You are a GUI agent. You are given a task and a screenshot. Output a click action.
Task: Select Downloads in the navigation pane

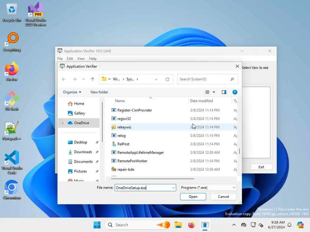(83, 152)
